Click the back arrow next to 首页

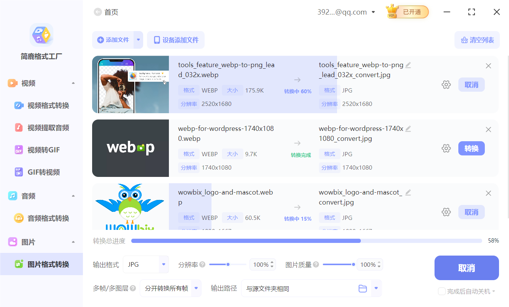98,12
